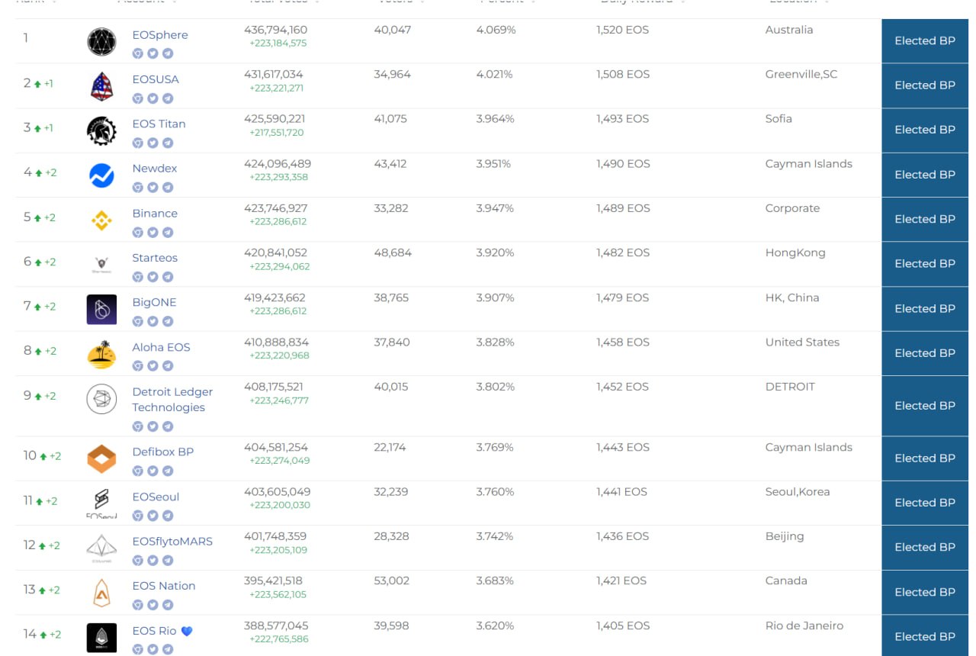Open EOSflytoMARS Twitter icon
This screenshot has height=656, width=976.
point(152,560)
